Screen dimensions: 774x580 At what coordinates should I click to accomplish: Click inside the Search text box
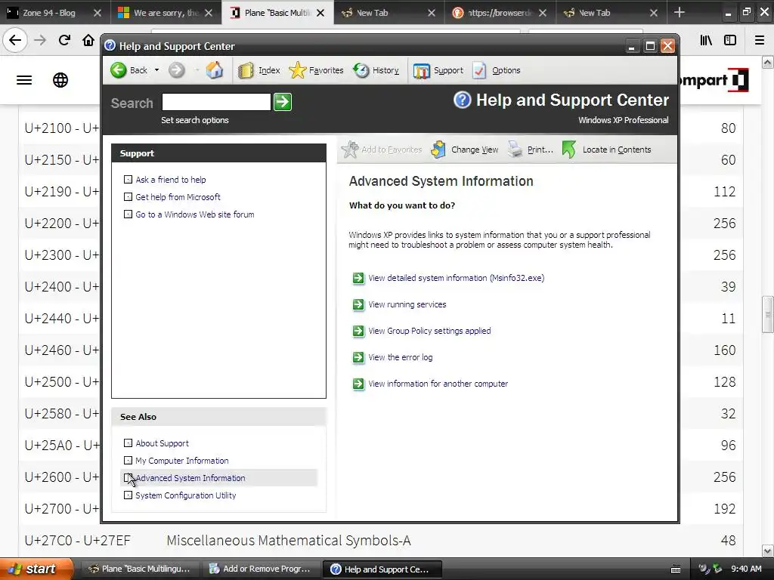pyautogui.click(x=216, y=102)
